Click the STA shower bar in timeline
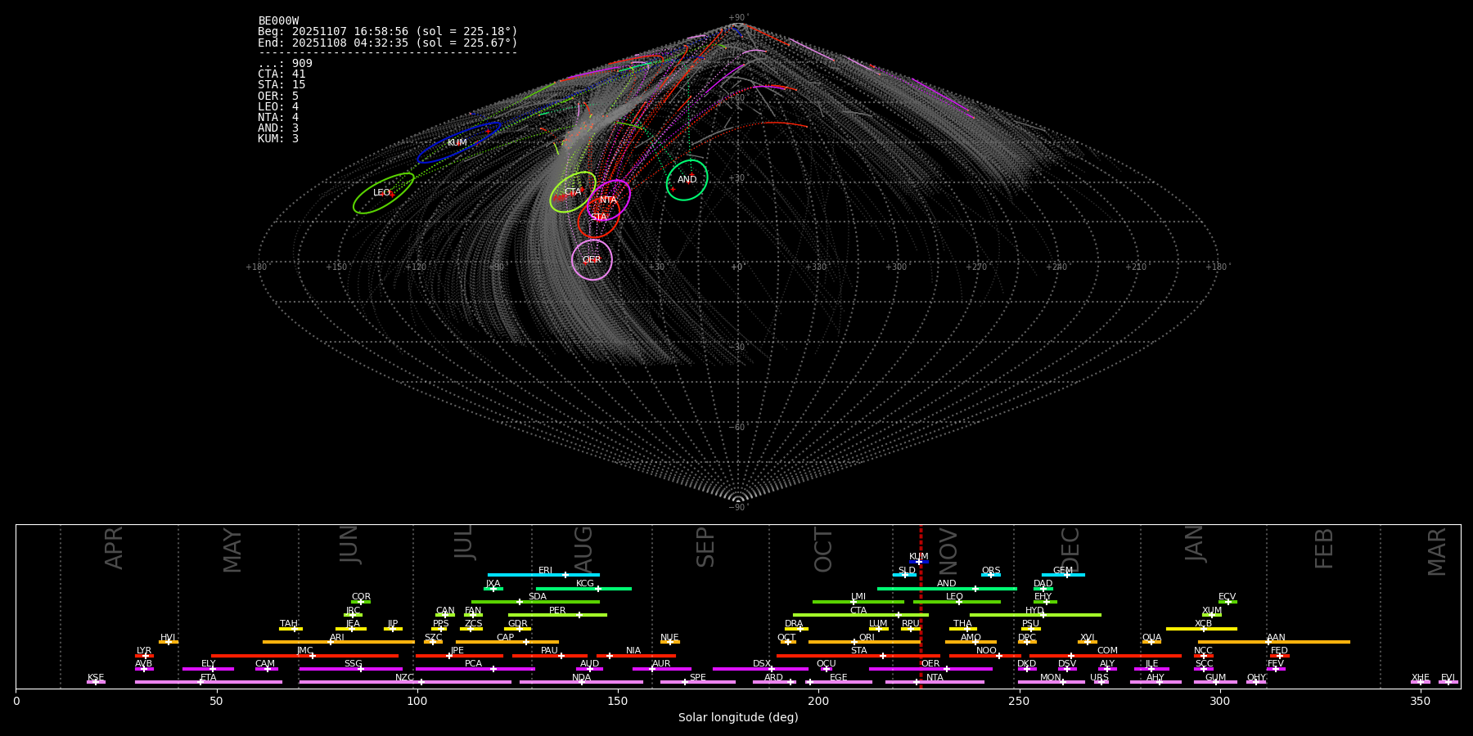 [x=858, y=656]
